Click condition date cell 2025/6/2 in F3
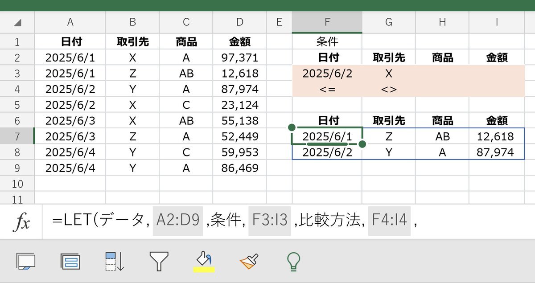Screen dimensions: 535x283 [x=327, y=73]
